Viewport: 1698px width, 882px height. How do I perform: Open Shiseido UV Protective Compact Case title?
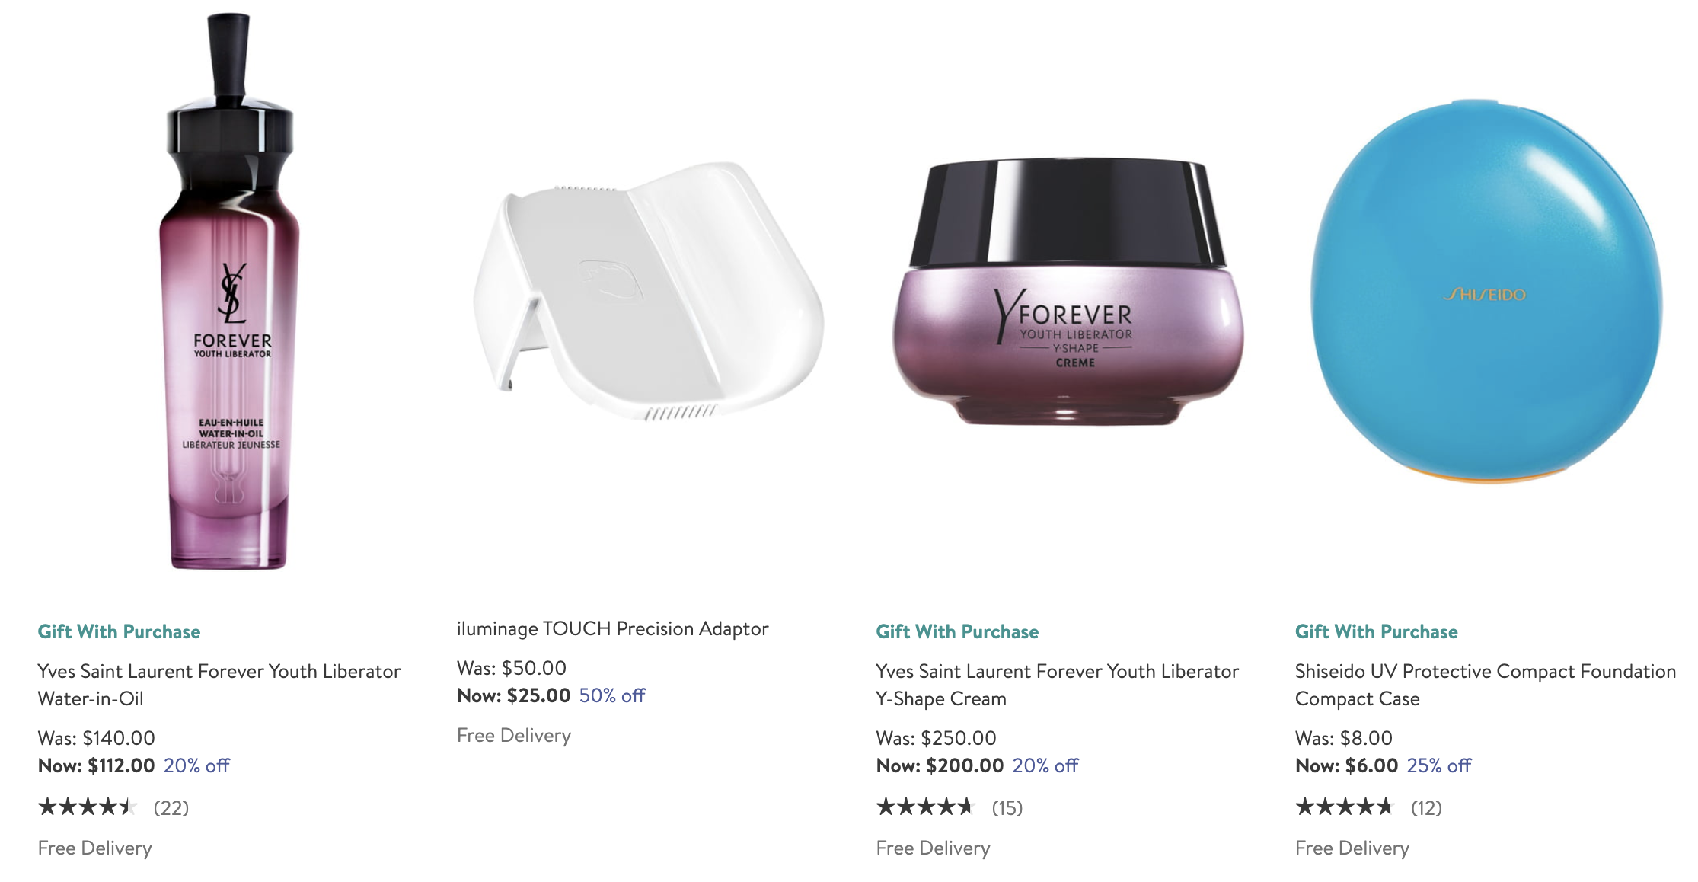tap(1486, 685)
